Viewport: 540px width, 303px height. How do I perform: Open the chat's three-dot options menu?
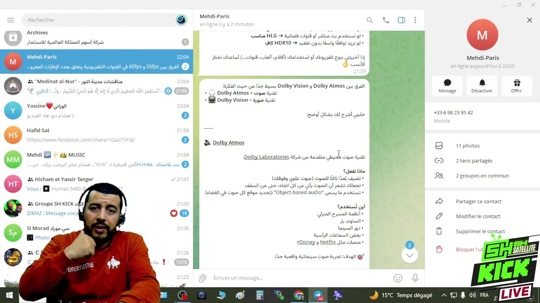[x=415, y=20]
